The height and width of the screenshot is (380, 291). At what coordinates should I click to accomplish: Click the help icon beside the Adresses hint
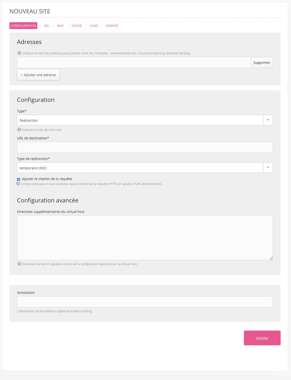point(19,53)
